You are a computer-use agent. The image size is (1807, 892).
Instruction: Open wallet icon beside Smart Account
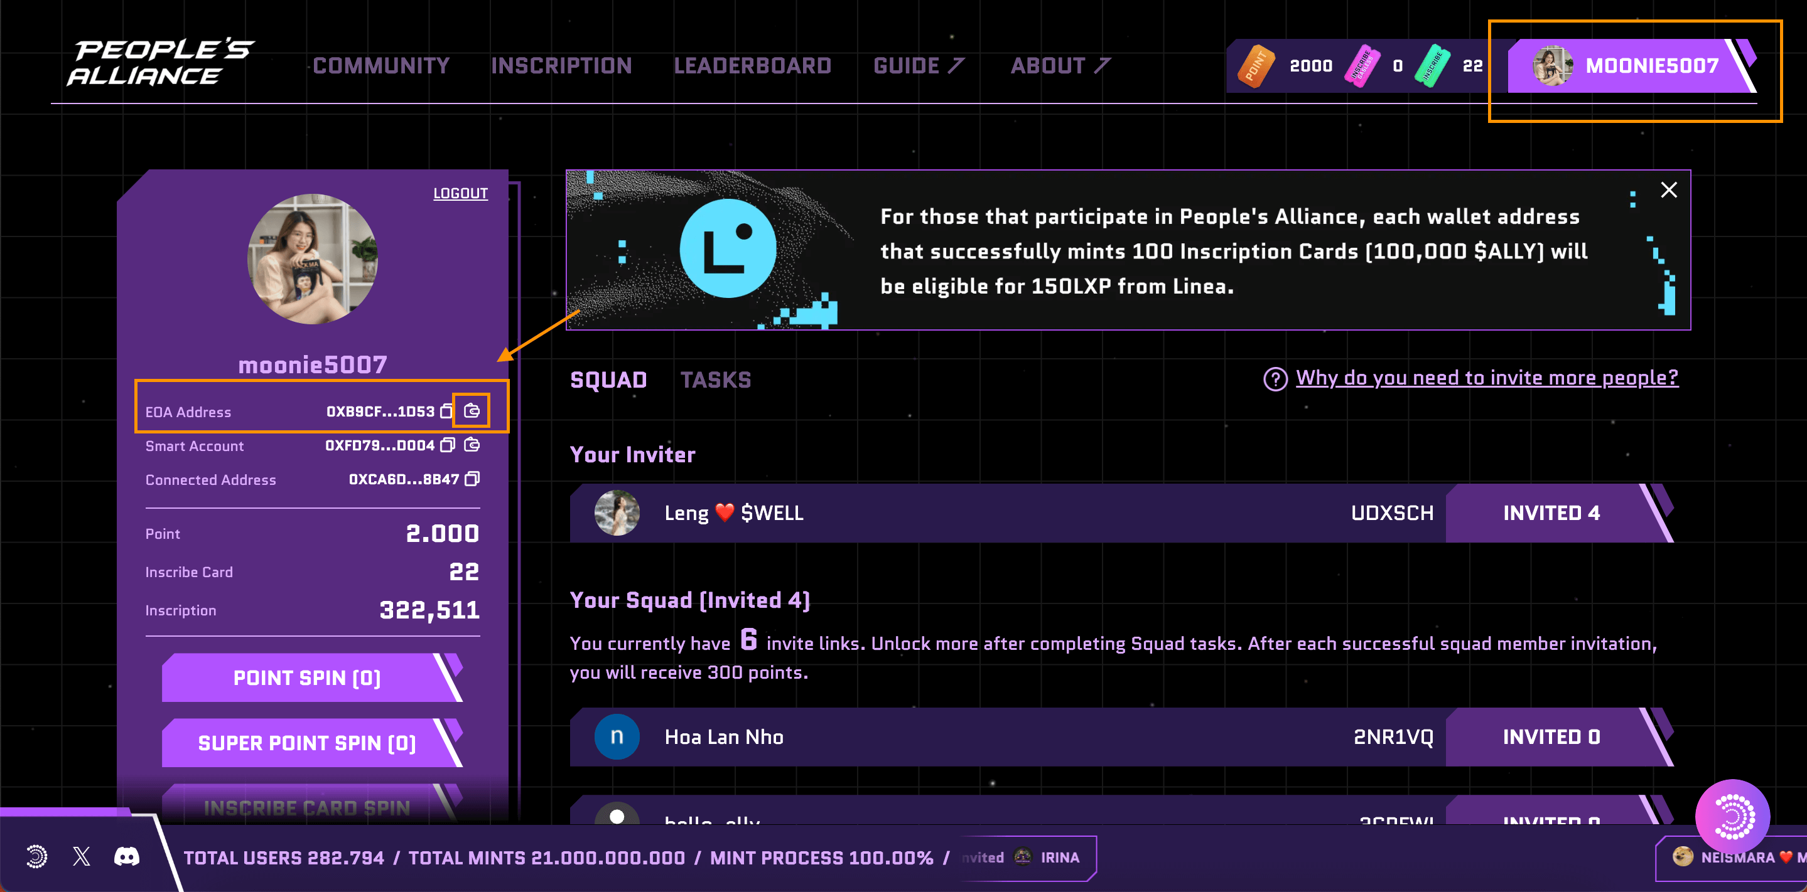click(x=472, y=445)
